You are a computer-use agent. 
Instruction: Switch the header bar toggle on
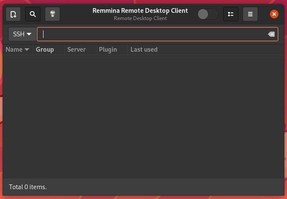(208, 14)
